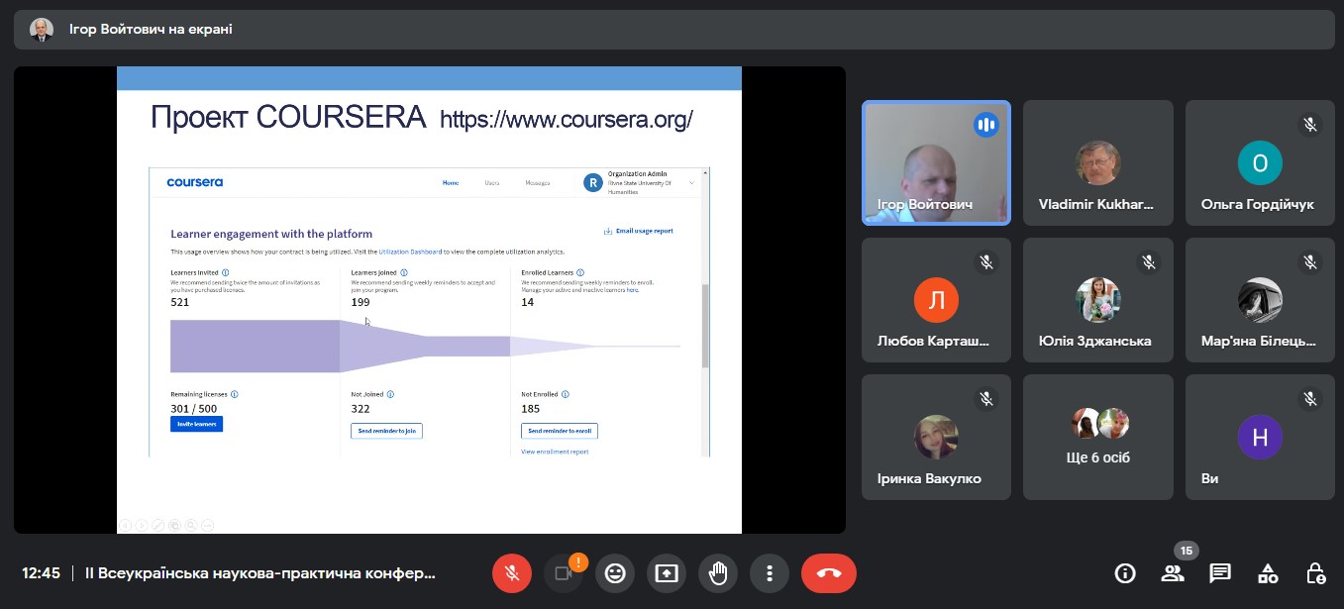The width and height of the screenshot is (1344, 609).
Task: Click the camera warning exclamation badge
Action: pos(579,561)
